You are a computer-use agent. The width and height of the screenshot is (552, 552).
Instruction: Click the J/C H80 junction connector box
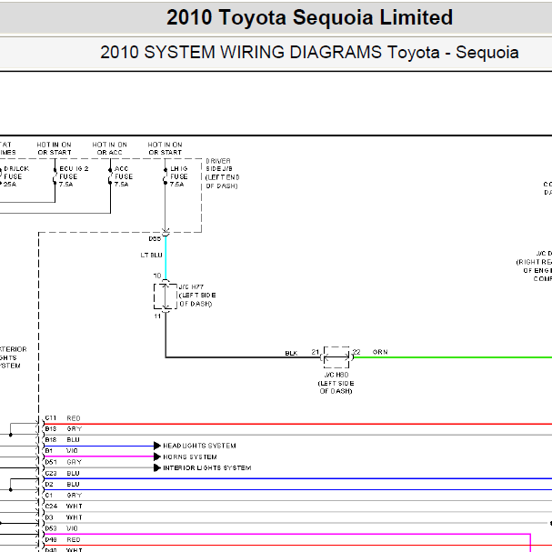[336, 357]
